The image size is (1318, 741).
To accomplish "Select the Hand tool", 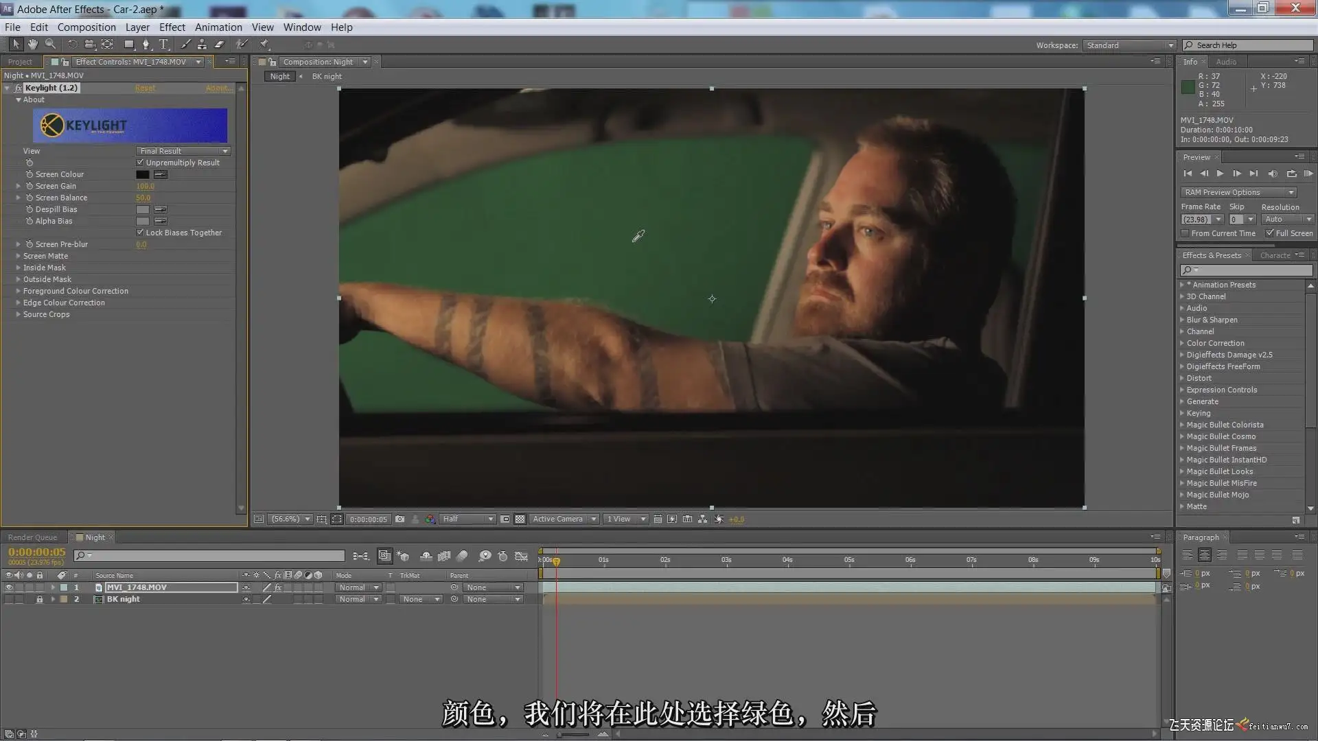I will click(x=32, y=44).
